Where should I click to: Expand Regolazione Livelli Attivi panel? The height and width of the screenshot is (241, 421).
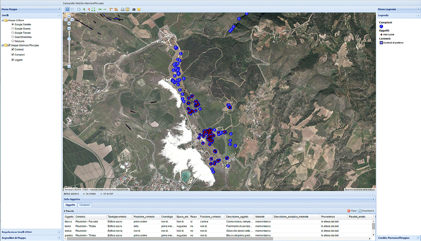(59, 232)
